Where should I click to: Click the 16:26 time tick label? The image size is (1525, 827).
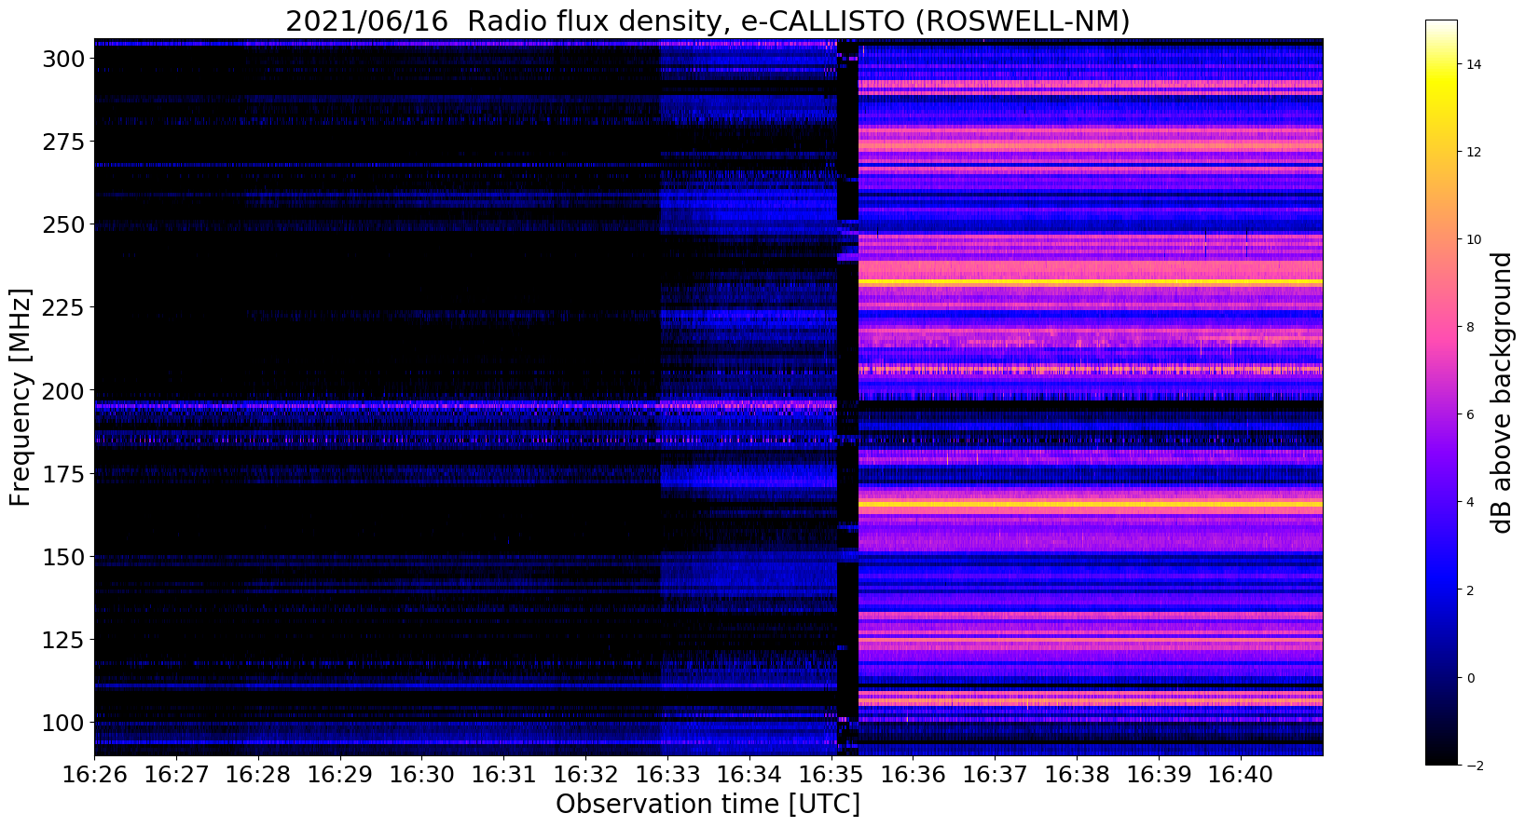[x=94, y=775]
